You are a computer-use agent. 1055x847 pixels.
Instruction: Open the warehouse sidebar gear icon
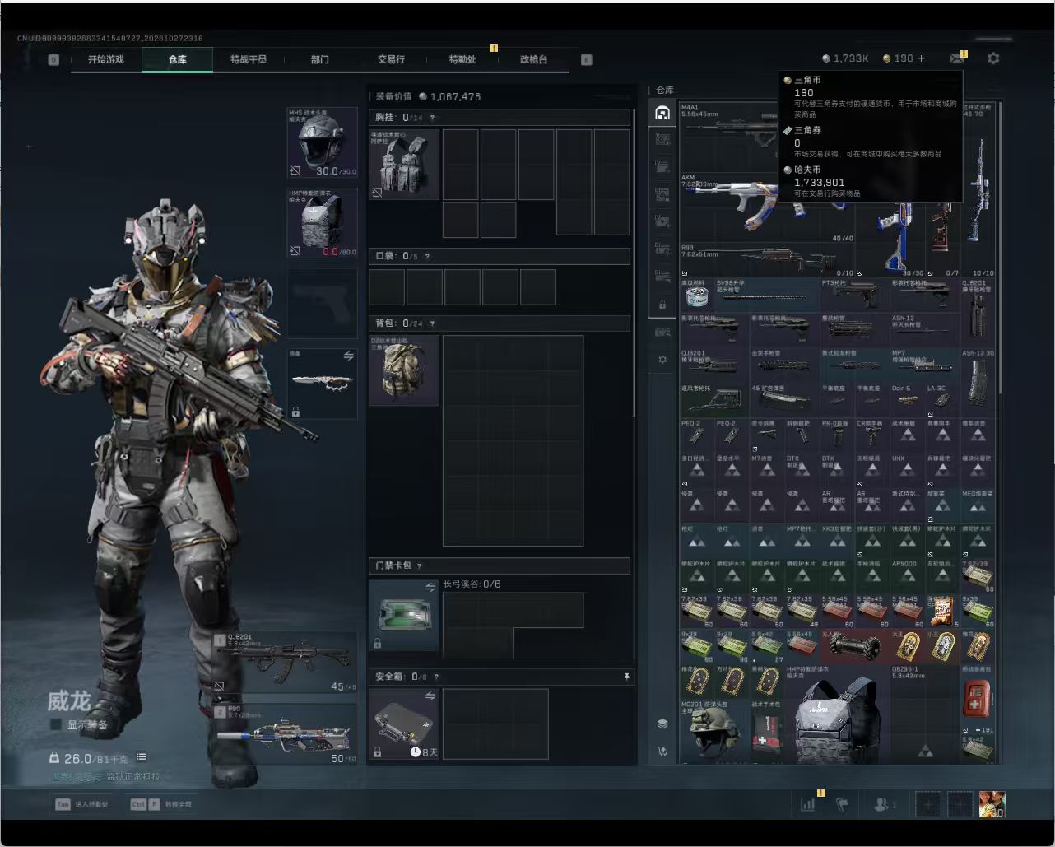662,360
